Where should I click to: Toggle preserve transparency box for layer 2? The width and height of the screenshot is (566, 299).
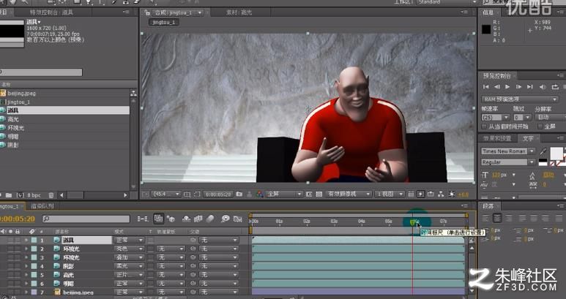151,249
